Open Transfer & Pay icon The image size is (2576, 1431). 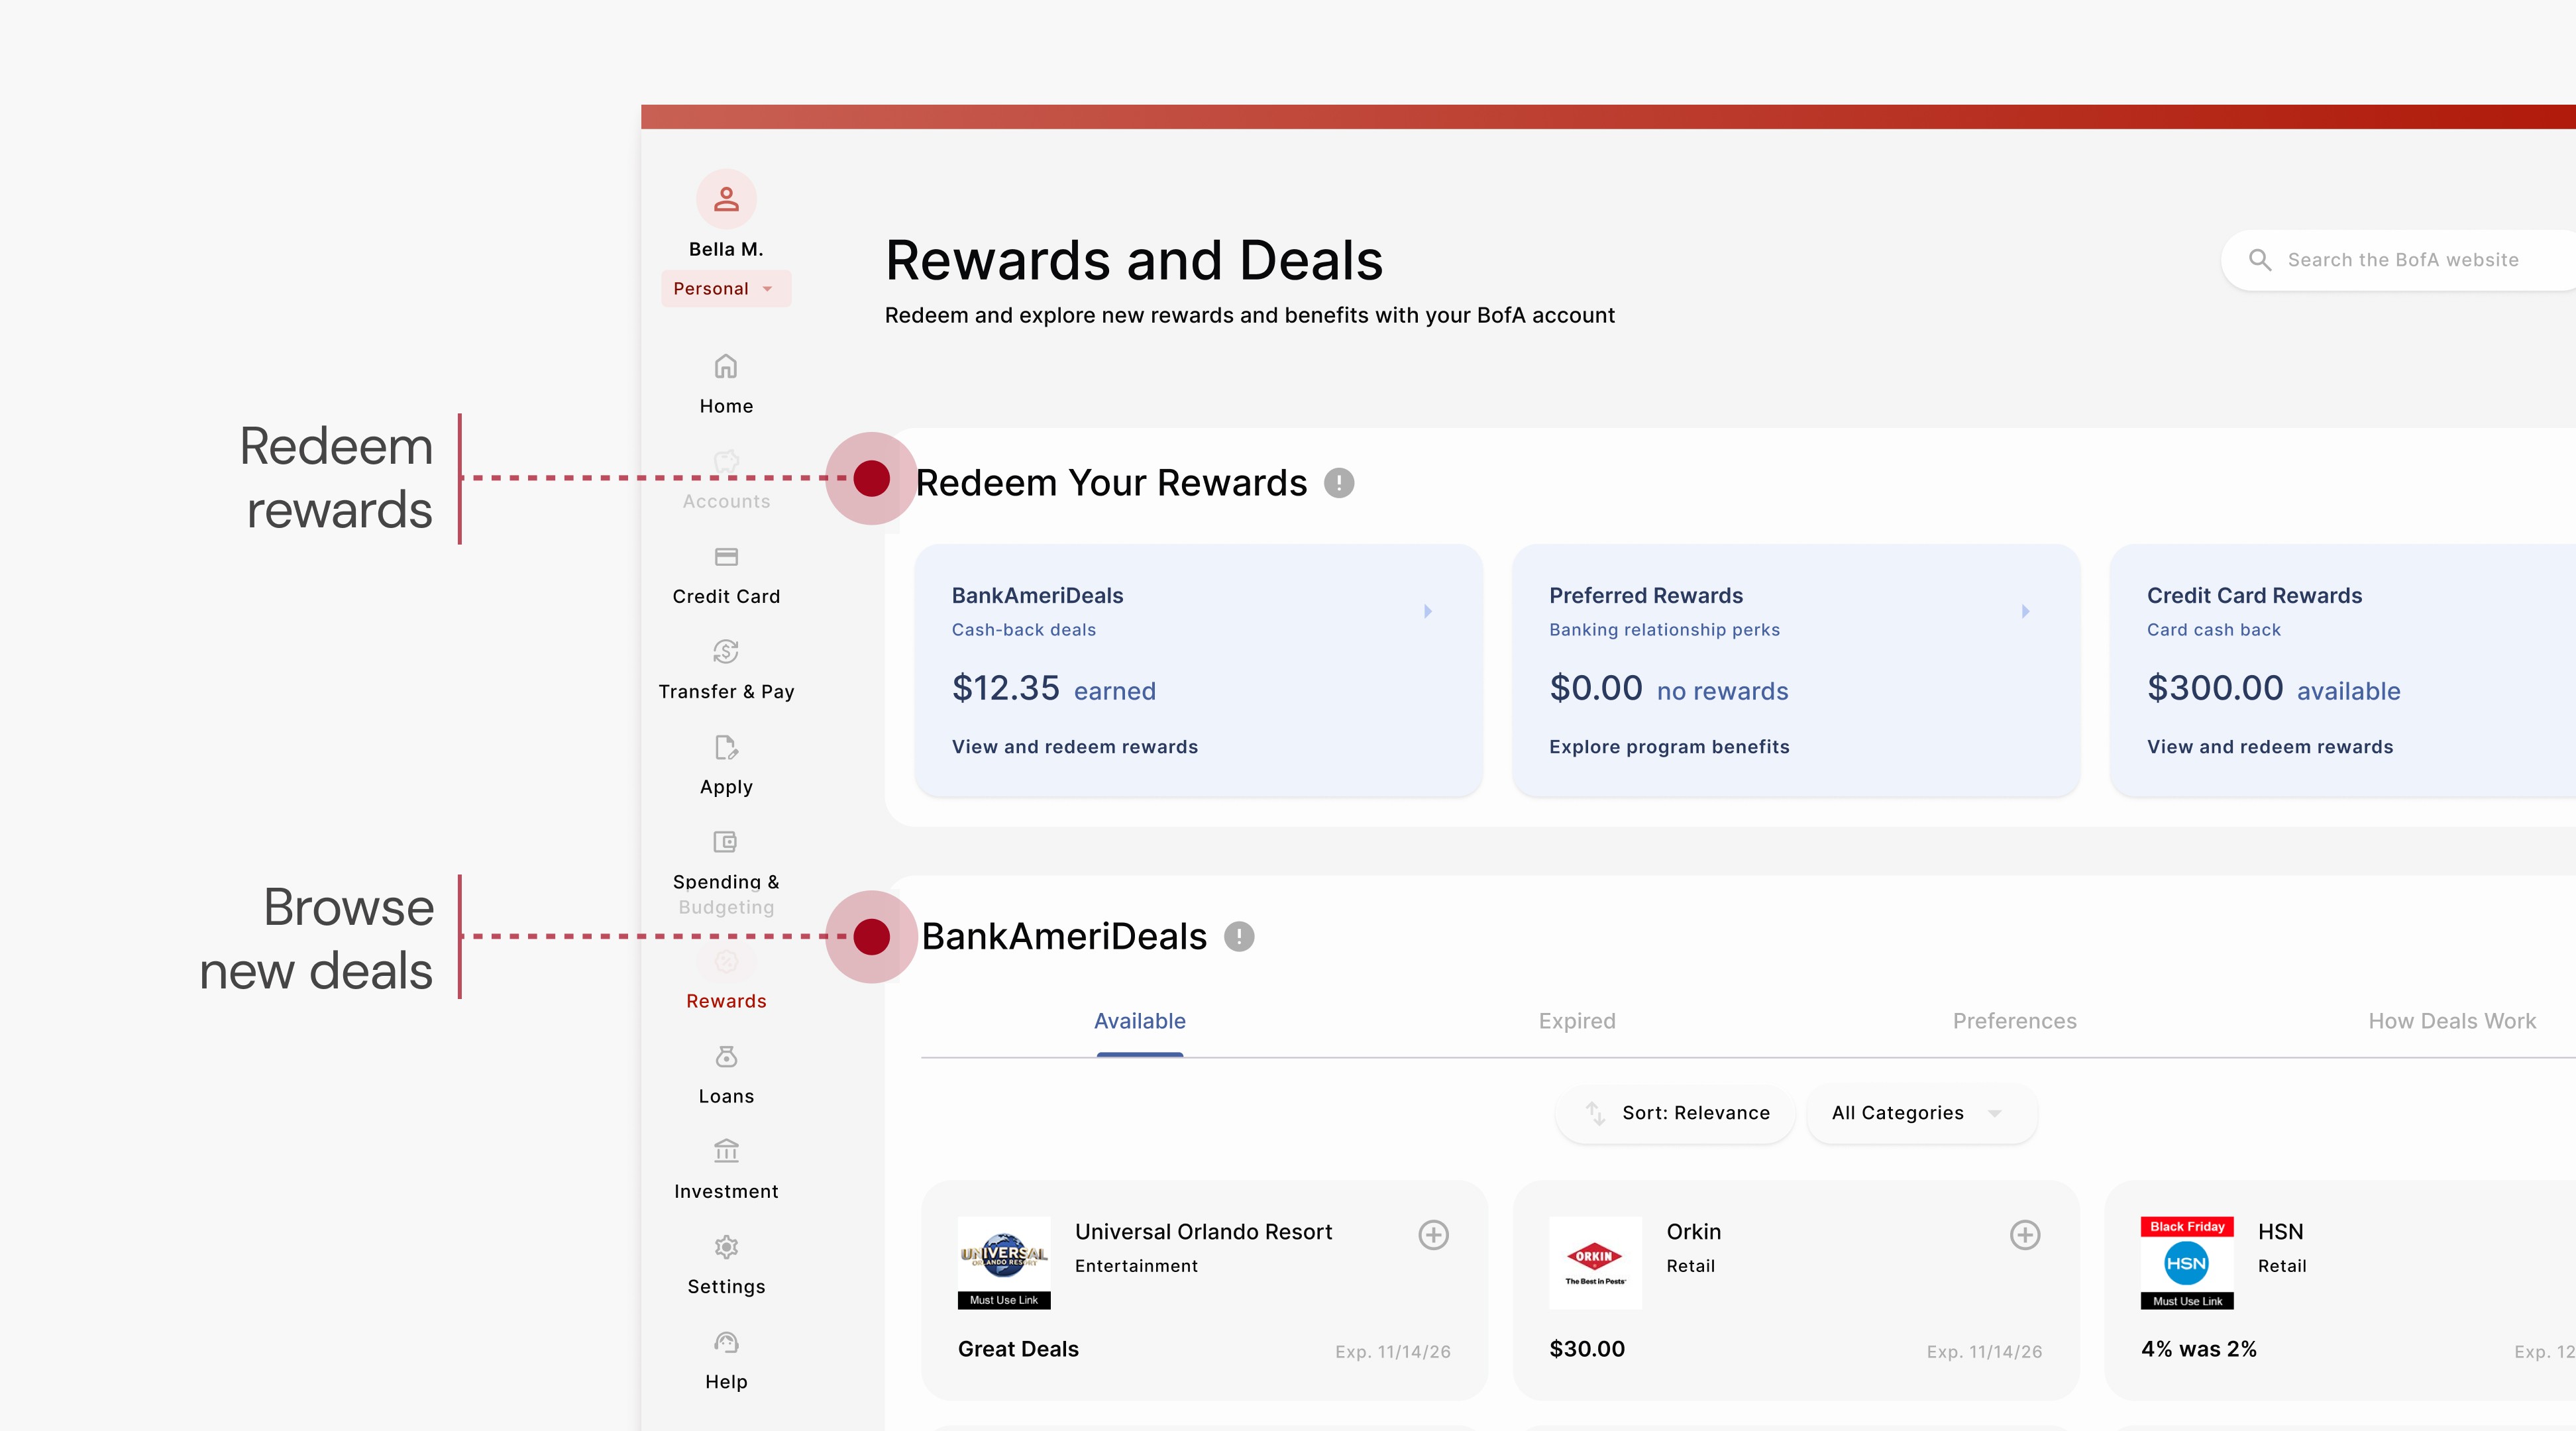click(725, 652)
